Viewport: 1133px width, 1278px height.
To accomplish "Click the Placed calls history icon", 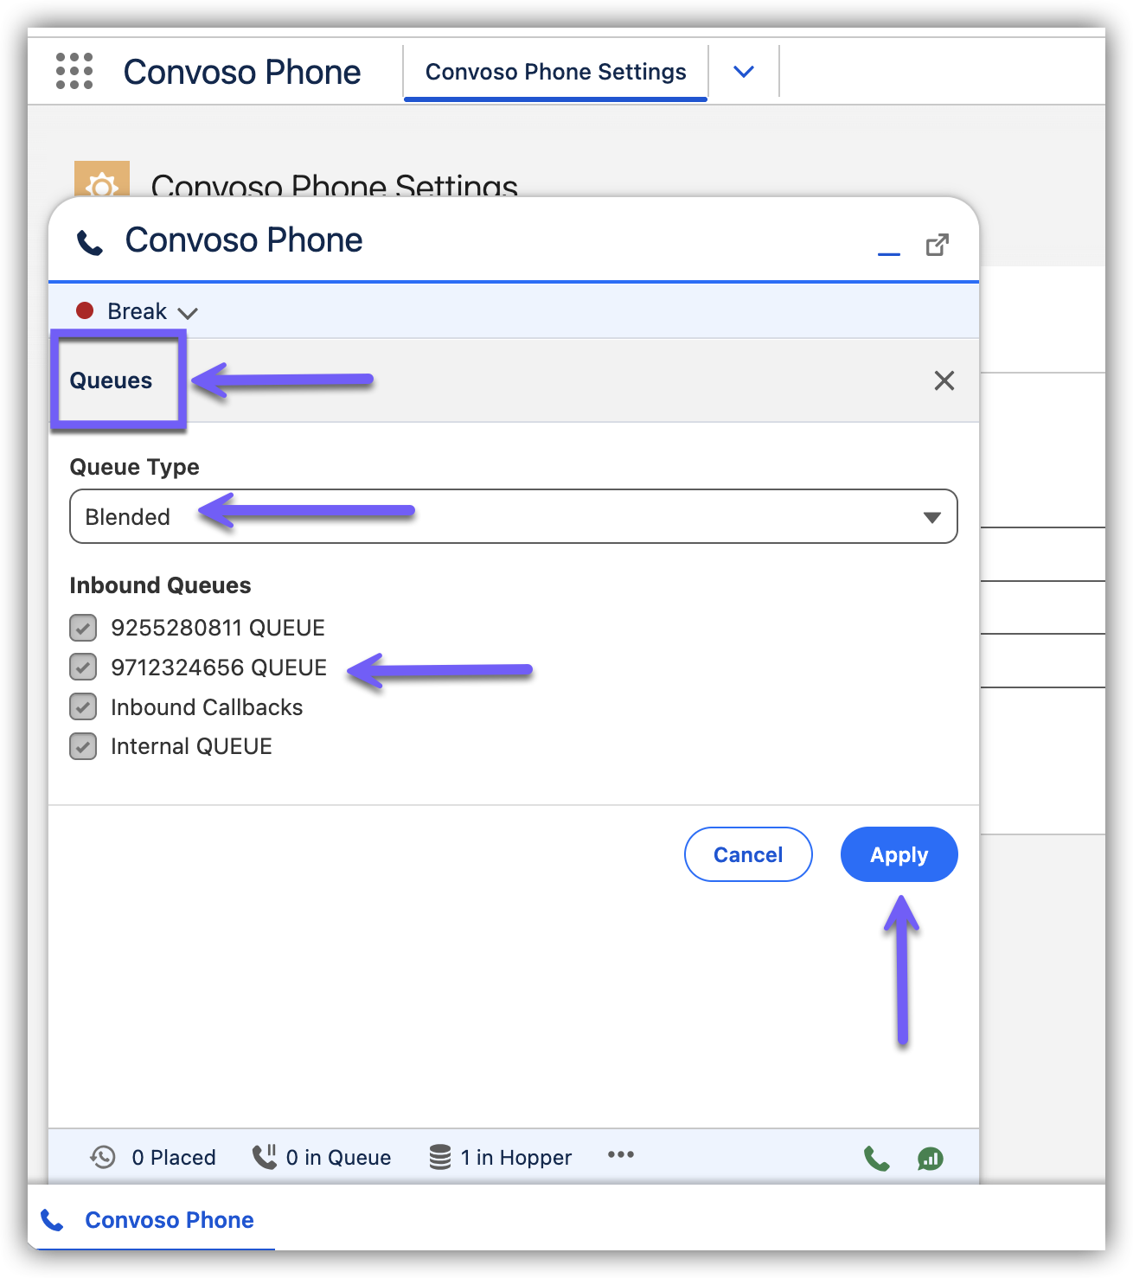I will click(x=103, y=1157).
